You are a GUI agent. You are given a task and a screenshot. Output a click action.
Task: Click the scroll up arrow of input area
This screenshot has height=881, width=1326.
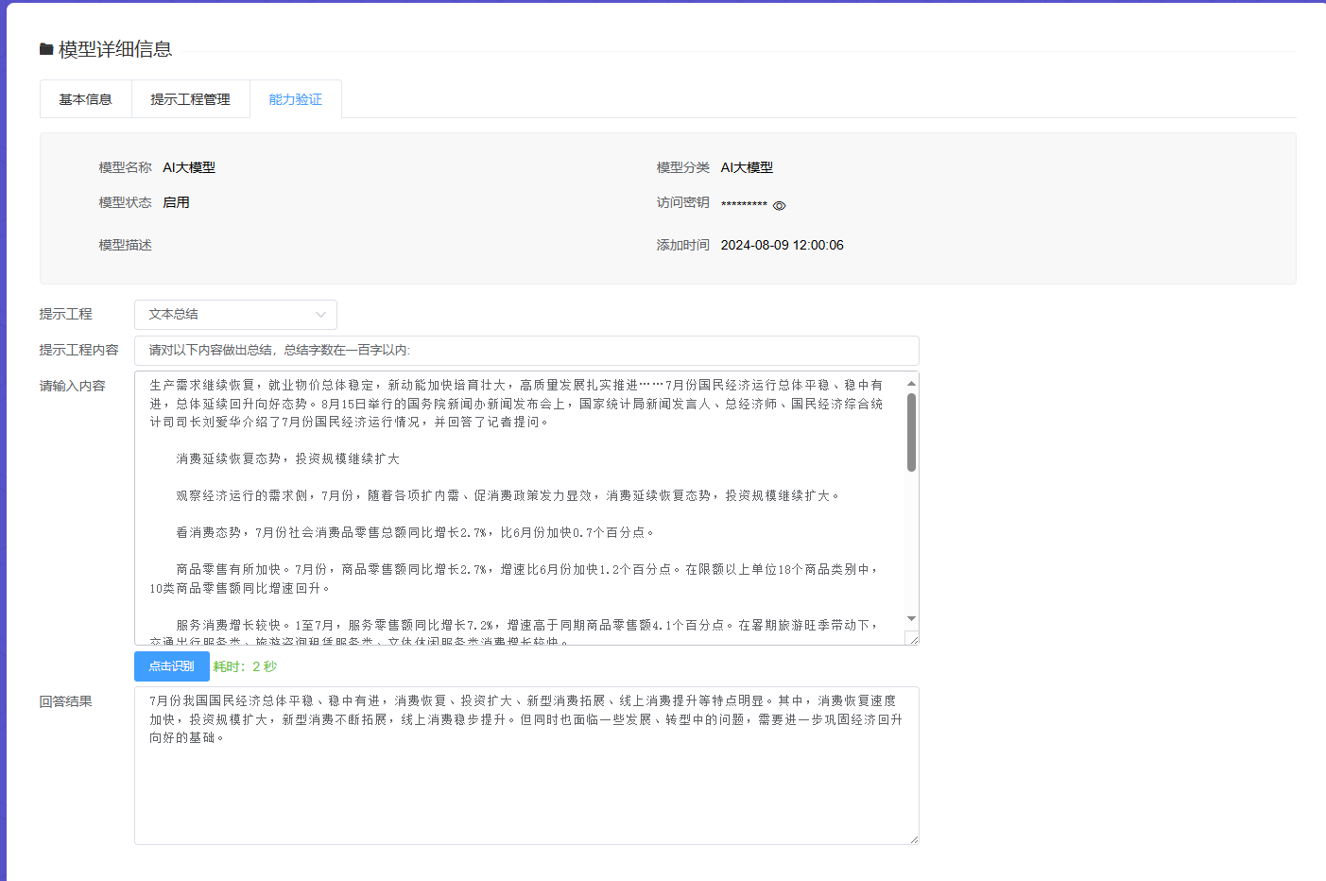tap(911, 383)
